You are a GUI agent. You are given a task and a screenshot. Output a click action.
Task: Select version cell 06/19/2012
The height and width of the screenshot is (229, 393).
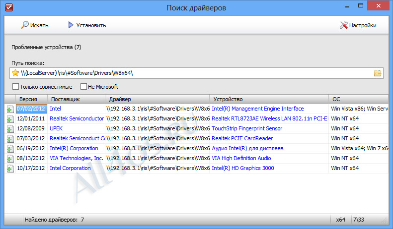click(31, 148)
